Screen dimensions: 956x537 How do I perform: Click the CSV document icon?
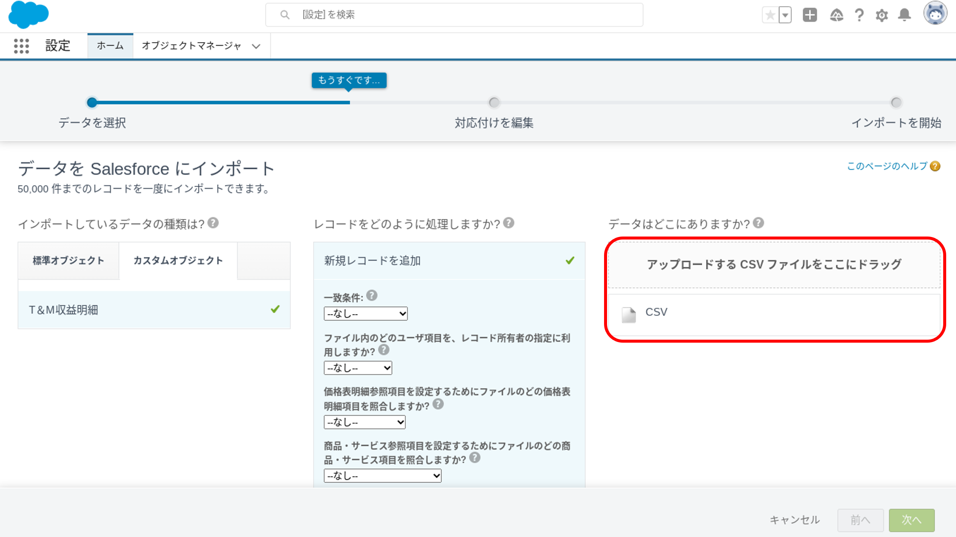tap(628, 315)
